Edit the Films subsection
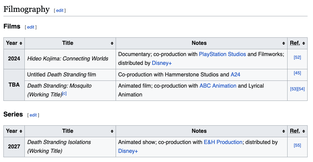The image size is (313, 162). coord(31,27)
